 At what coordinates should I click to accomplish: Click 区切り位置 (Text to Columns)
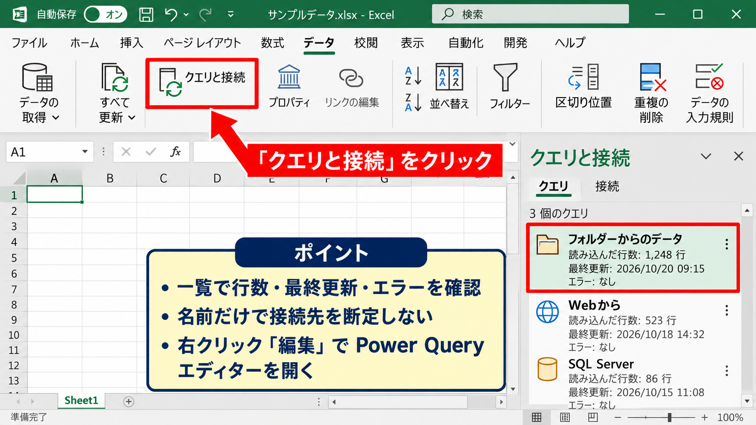pos(583,86)
